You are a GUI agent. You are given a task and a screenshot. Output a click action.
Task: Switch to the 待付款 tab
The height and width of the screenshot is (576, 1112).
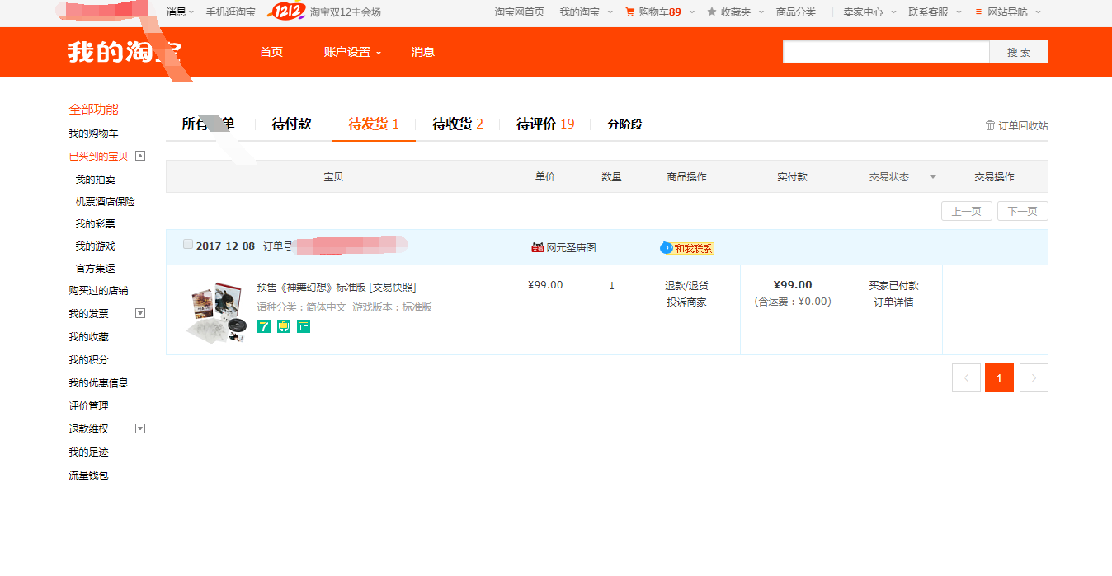click(292, 124)
